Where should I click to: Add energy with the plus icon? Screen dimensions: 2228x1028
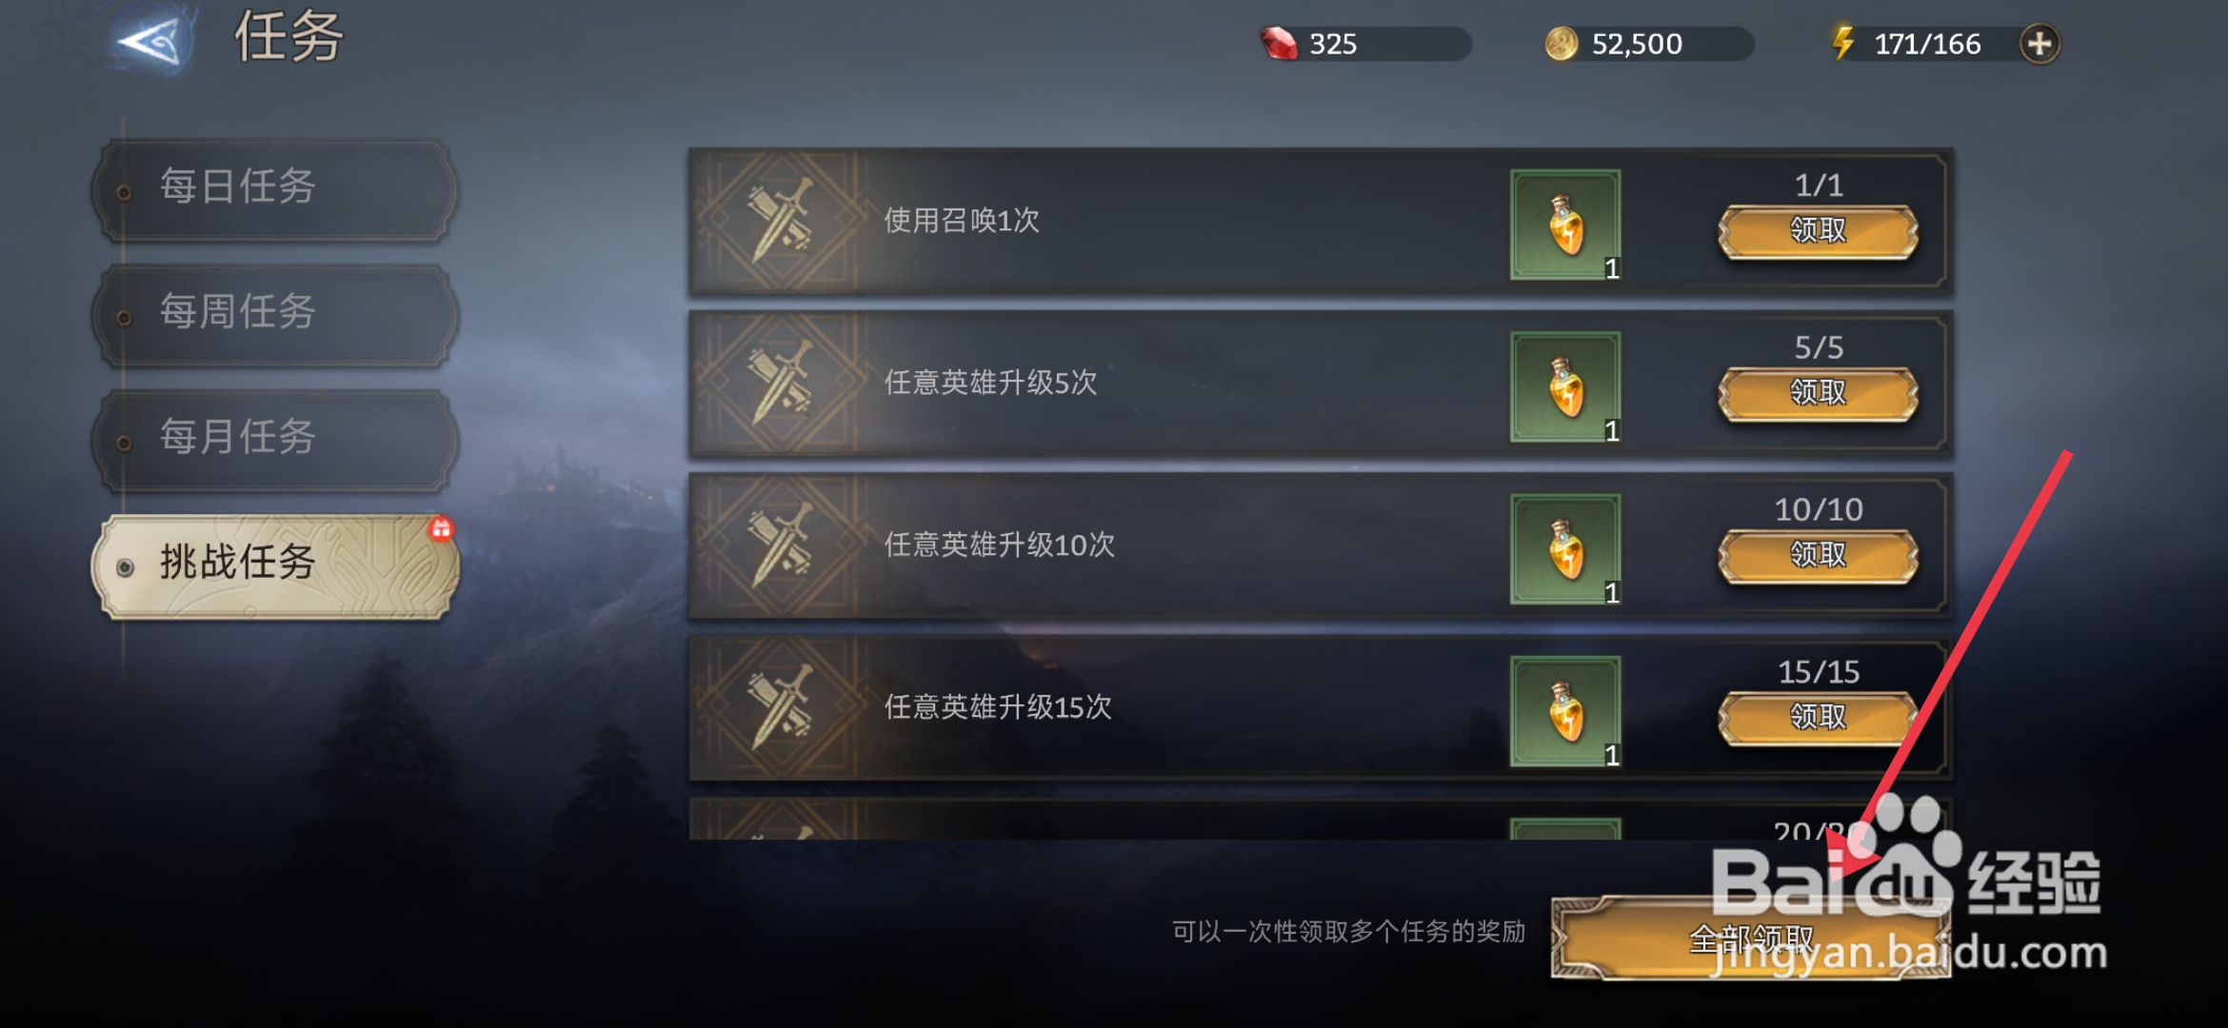pos(2039,44)
